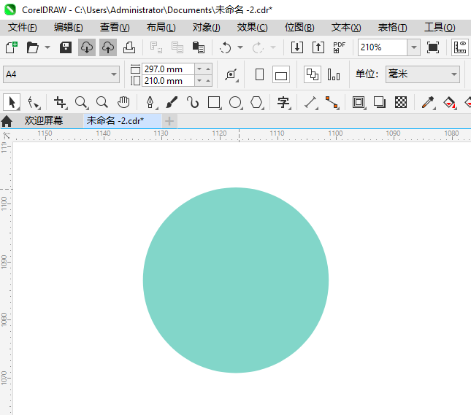Viewport: 471px width, 415px height.
Task: Click the Open folder icon
Action: pyautogui.click(x=32, y=47)
